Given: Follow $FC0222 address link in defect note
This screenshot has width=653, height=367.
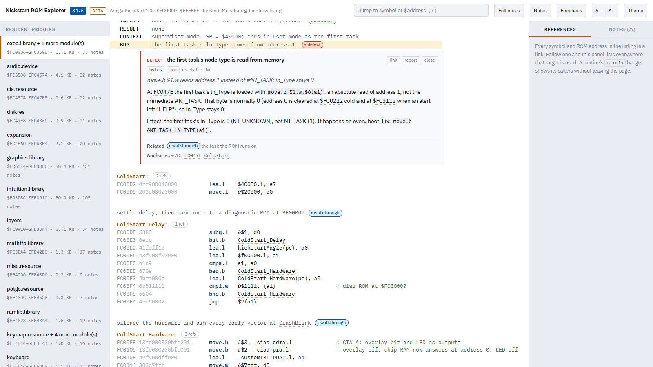Looking at the screenshot, I should (331, 101).
